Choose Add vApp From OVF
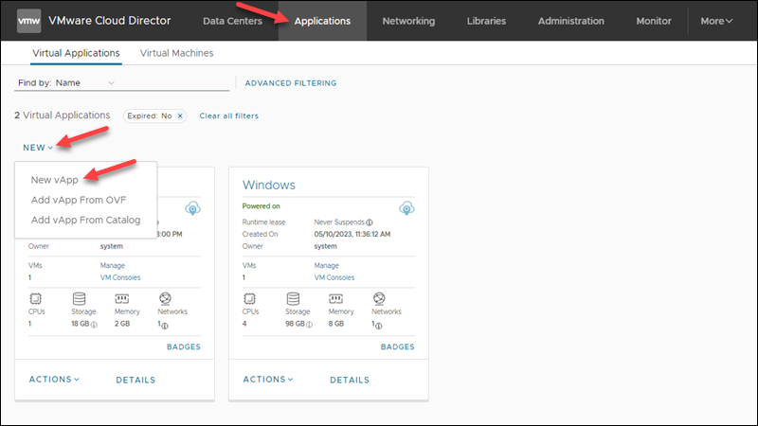This screenshot has height=426, width=758. (x=79, y=200)
